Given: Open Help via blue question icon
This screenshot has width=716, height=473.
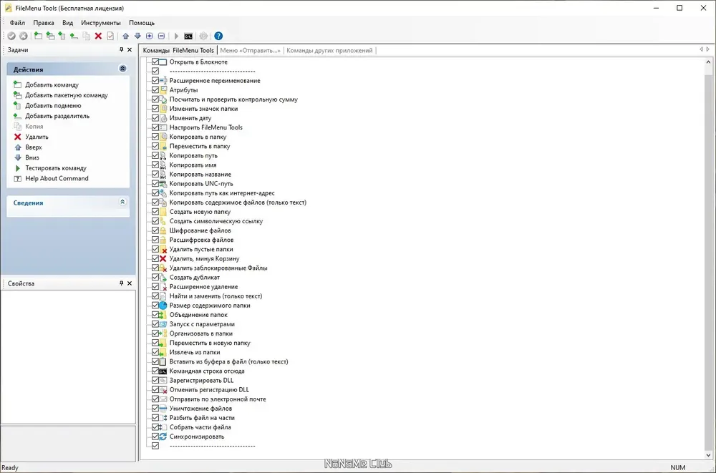Looking at the screenshot, I should (x=218, y=36).
